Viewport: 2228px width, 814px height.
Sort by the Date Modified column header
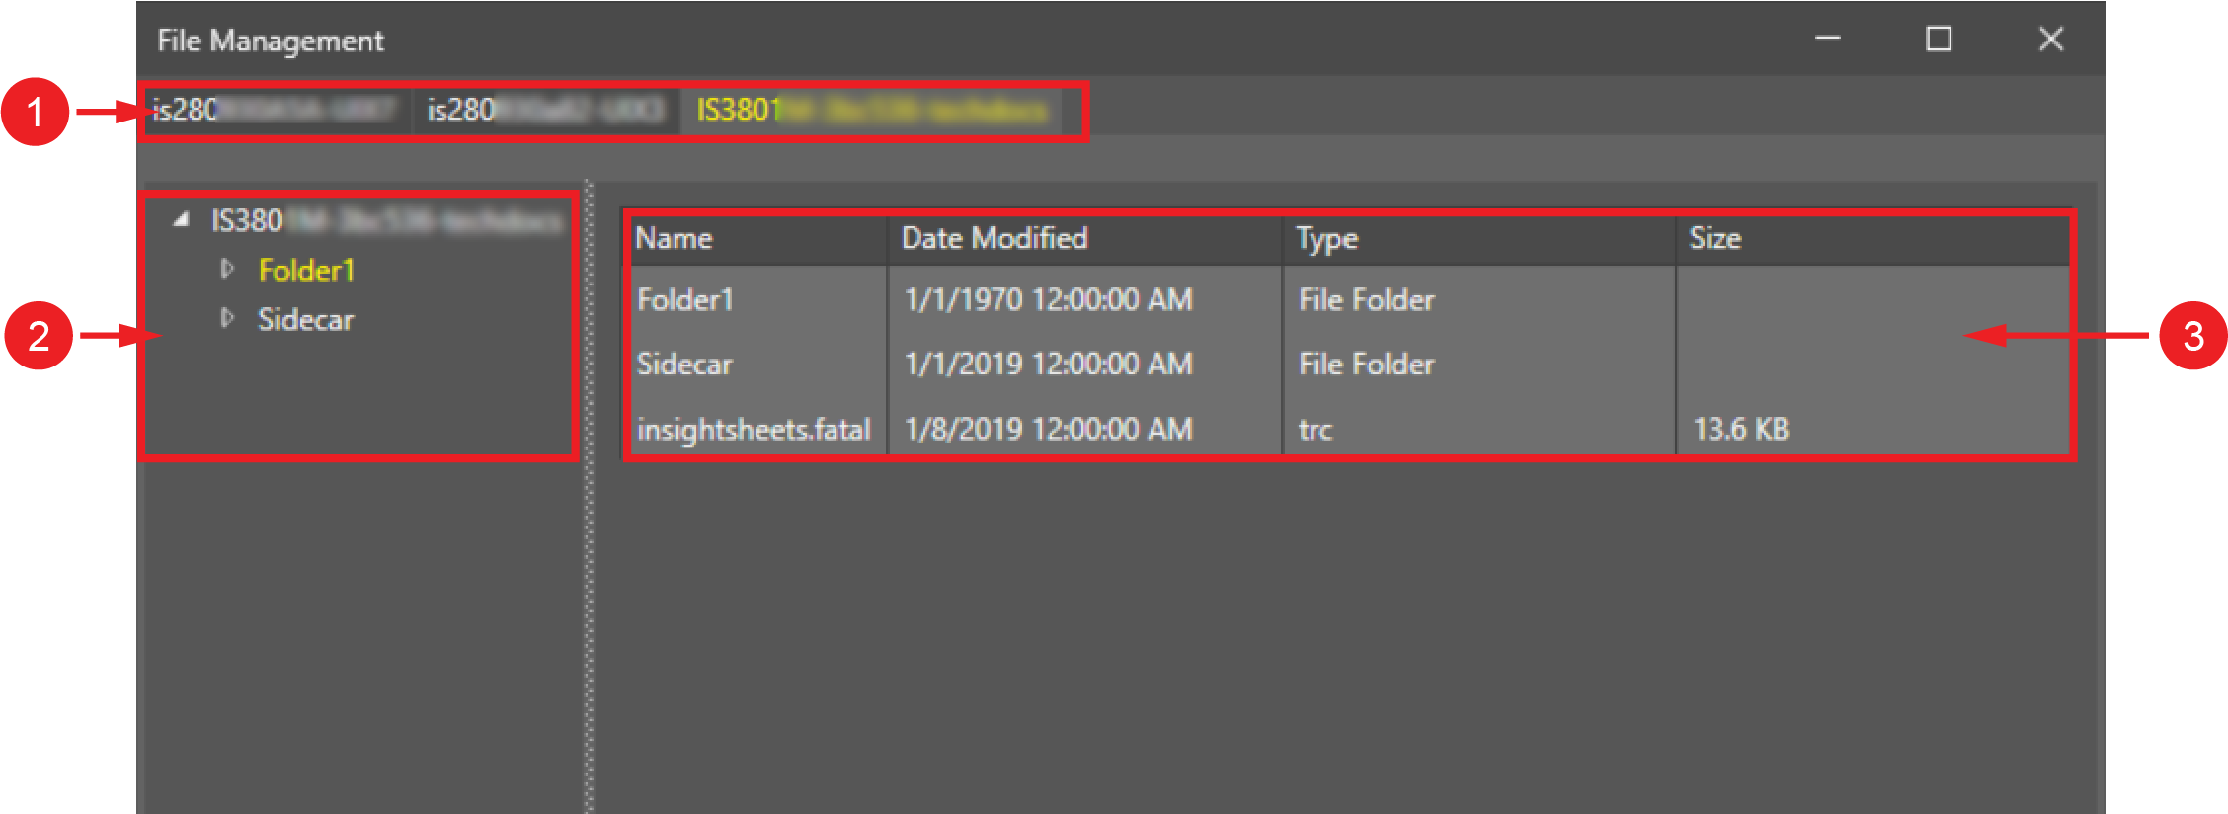click(x=994, y=238)
